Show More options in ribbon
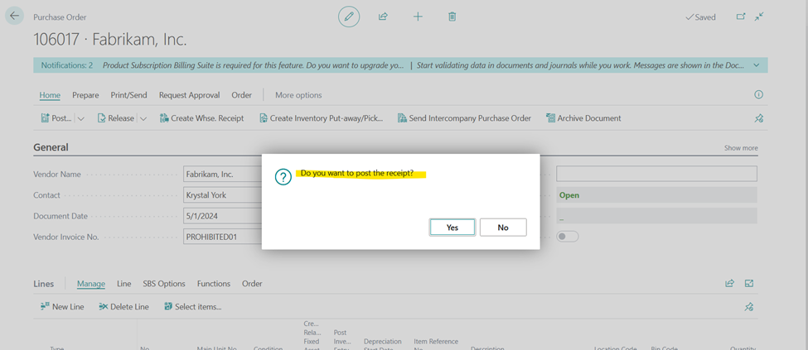 point(298,94)
